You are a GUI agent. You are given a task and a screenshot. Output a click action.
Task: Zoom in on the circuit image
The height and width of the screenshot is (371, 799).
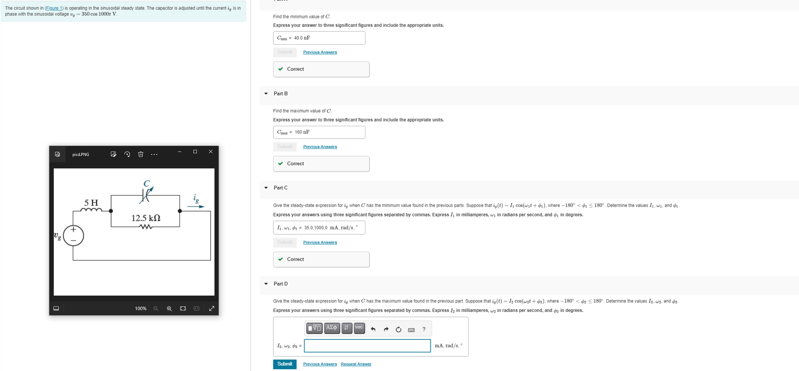[x=169, y=308]
